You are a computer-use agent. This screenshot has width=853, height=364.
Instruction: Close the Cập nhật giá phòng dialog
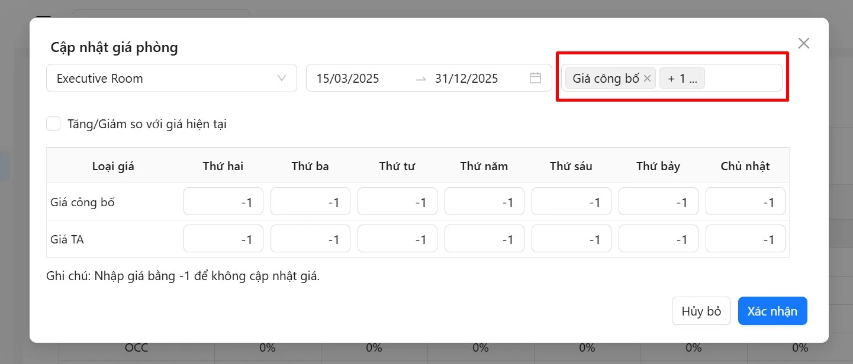pyautogui.click(x=803, y=43)
